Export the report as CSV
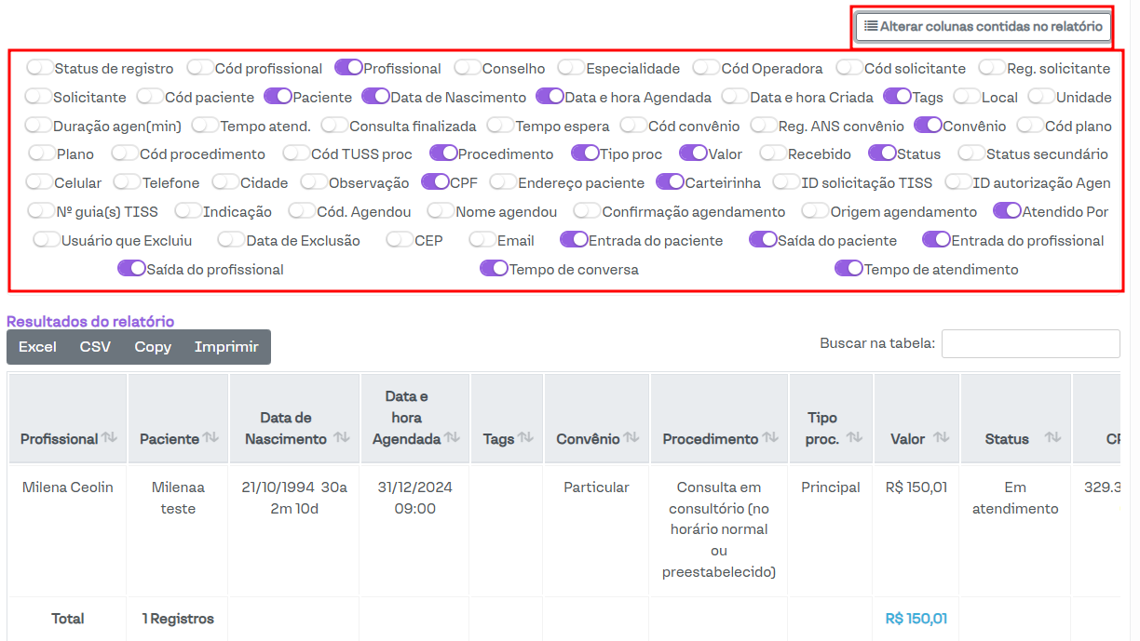 95,347
